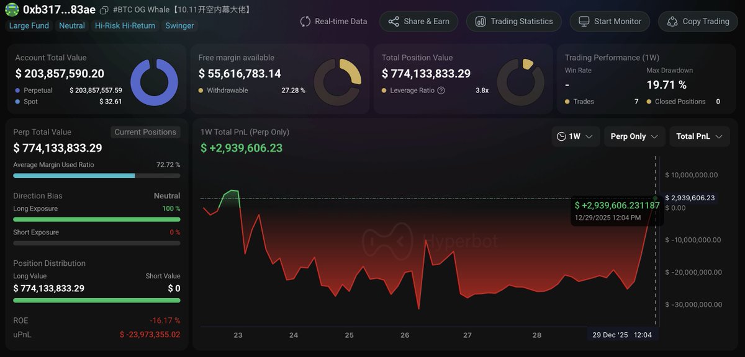Click the ROE -16.17 % value
745x357 pixels.
pyautogui.click(x=165, y=320)
